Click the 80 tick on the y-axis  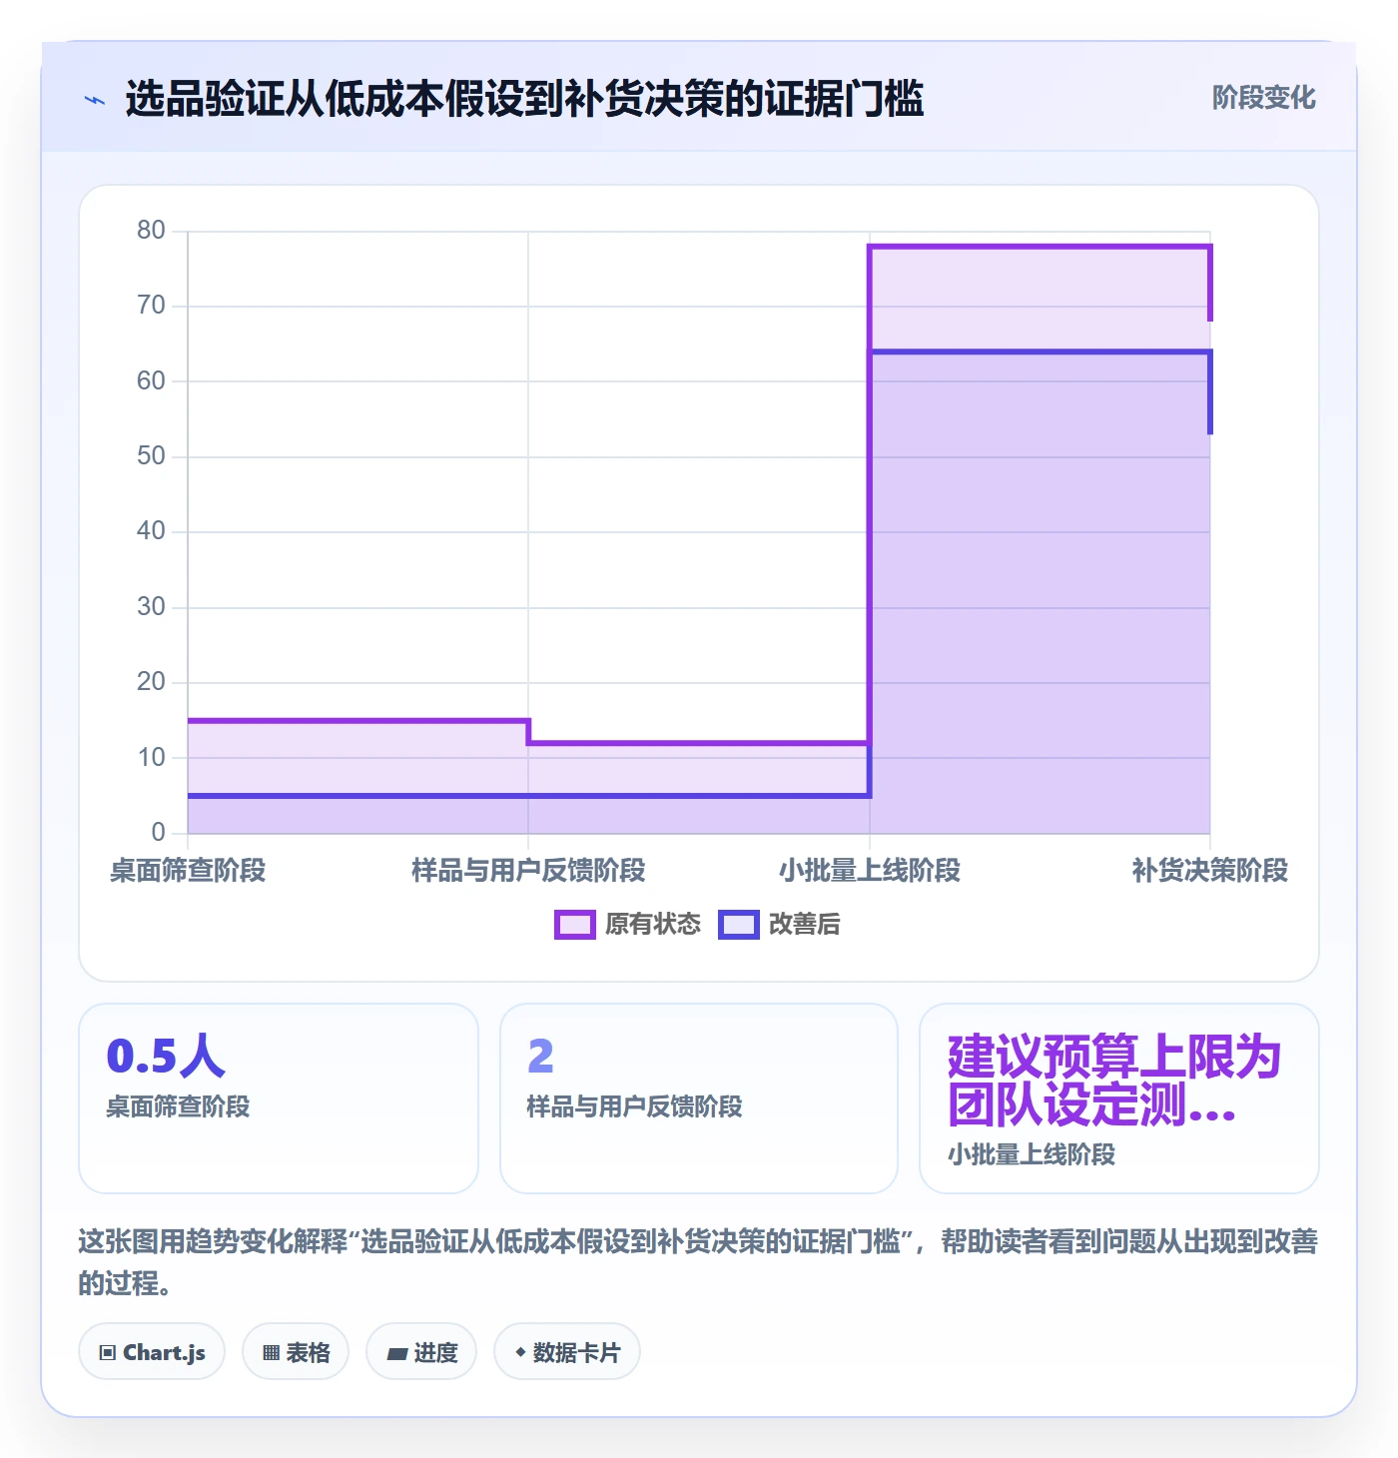(151, 231)
